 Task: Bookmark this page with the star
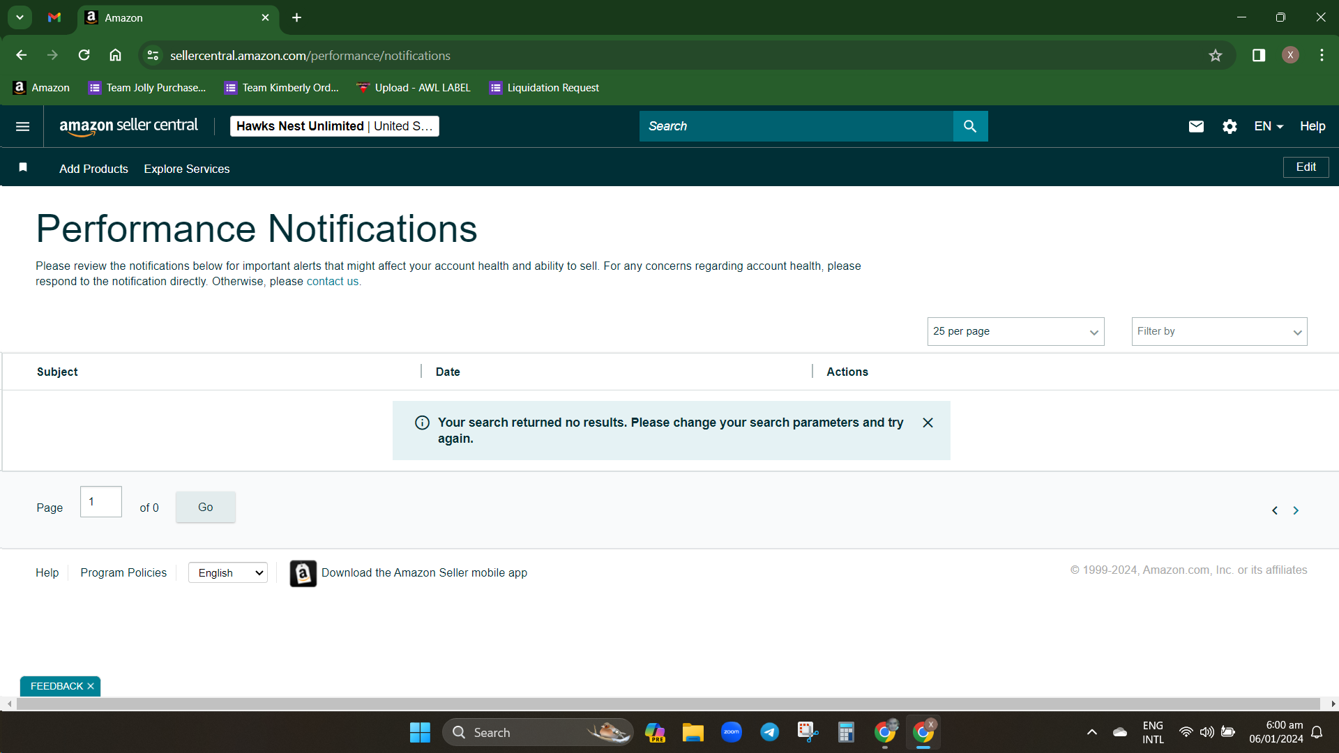point(1216,55)
